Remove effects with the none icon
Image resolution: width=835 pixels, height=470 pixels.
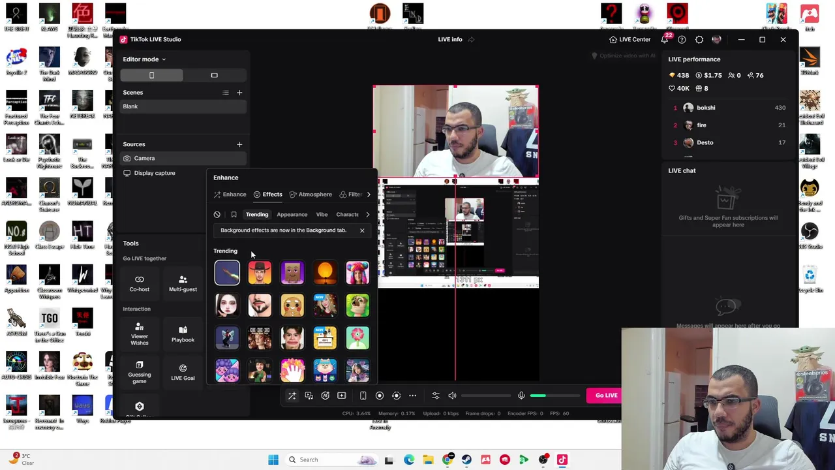217,214
